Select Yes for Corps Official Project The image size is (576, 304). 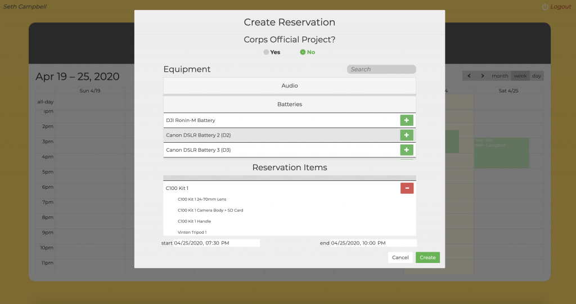[266, 52]
